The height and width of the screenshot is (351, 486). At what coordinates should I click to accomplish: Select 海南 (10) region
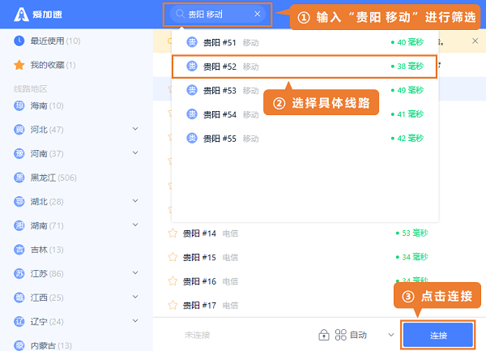click(x=47, y=105)
